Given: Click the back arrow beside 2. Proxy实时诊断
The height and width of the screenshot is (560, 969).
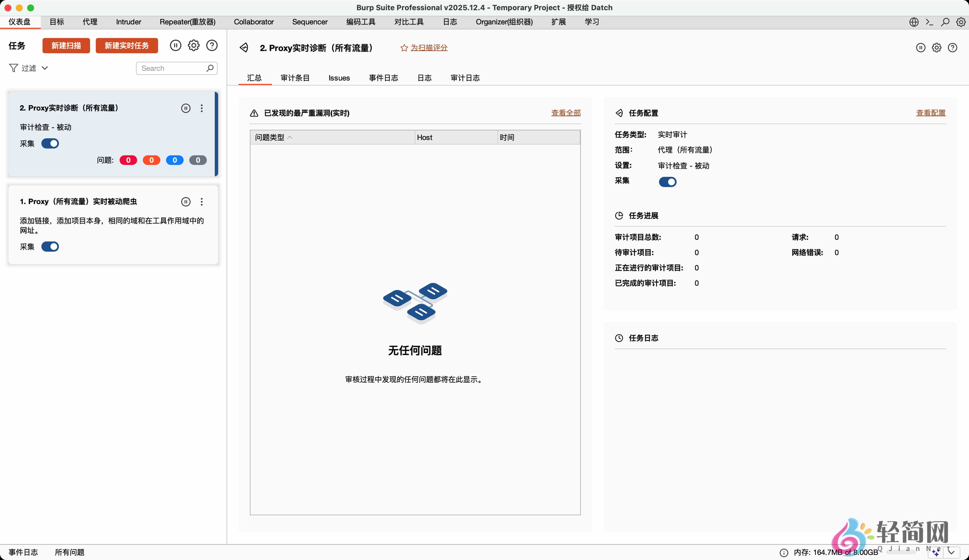Looking at the screenshot, I should (x=244, y=47).
